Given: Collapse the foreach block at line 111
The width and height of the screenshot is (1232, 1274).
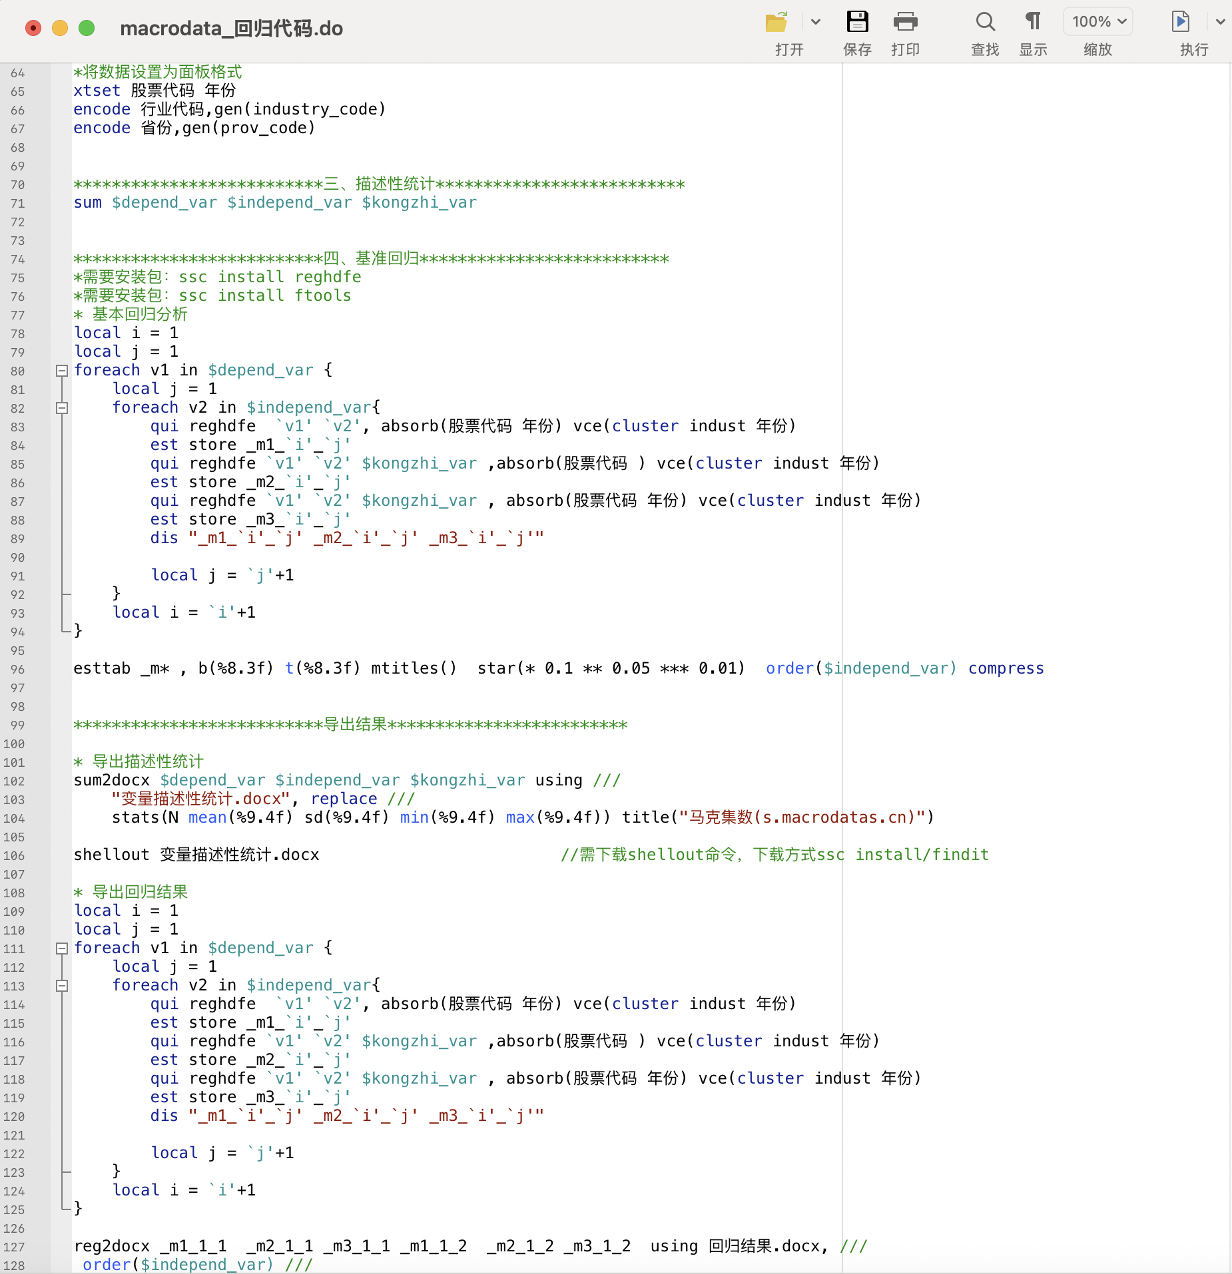Looking at the screenshot, I should (62, 949).
